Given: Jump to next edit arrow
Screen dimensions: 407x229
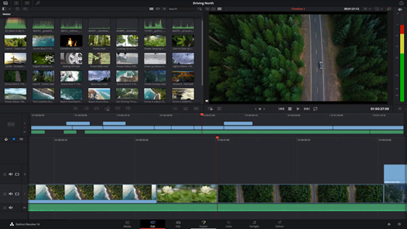Looking at the screenshot, I should pyautogui.click(x=264, y=109).
